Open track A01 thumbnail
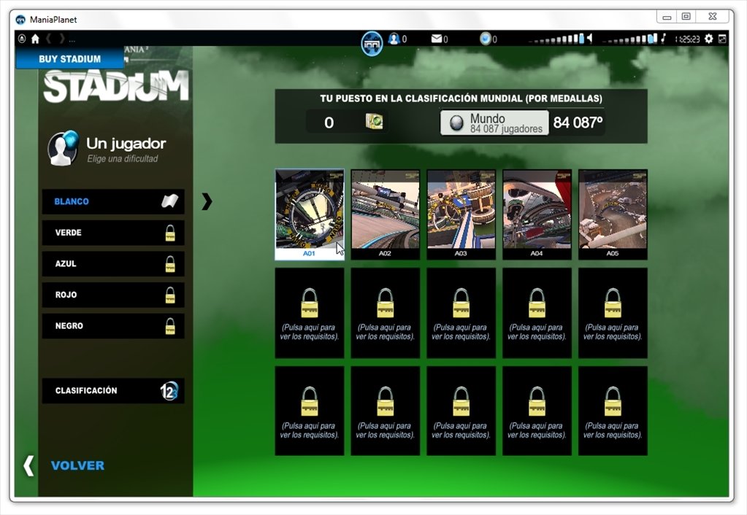This screenshot has width=747, height=515. tap(310, 214)
